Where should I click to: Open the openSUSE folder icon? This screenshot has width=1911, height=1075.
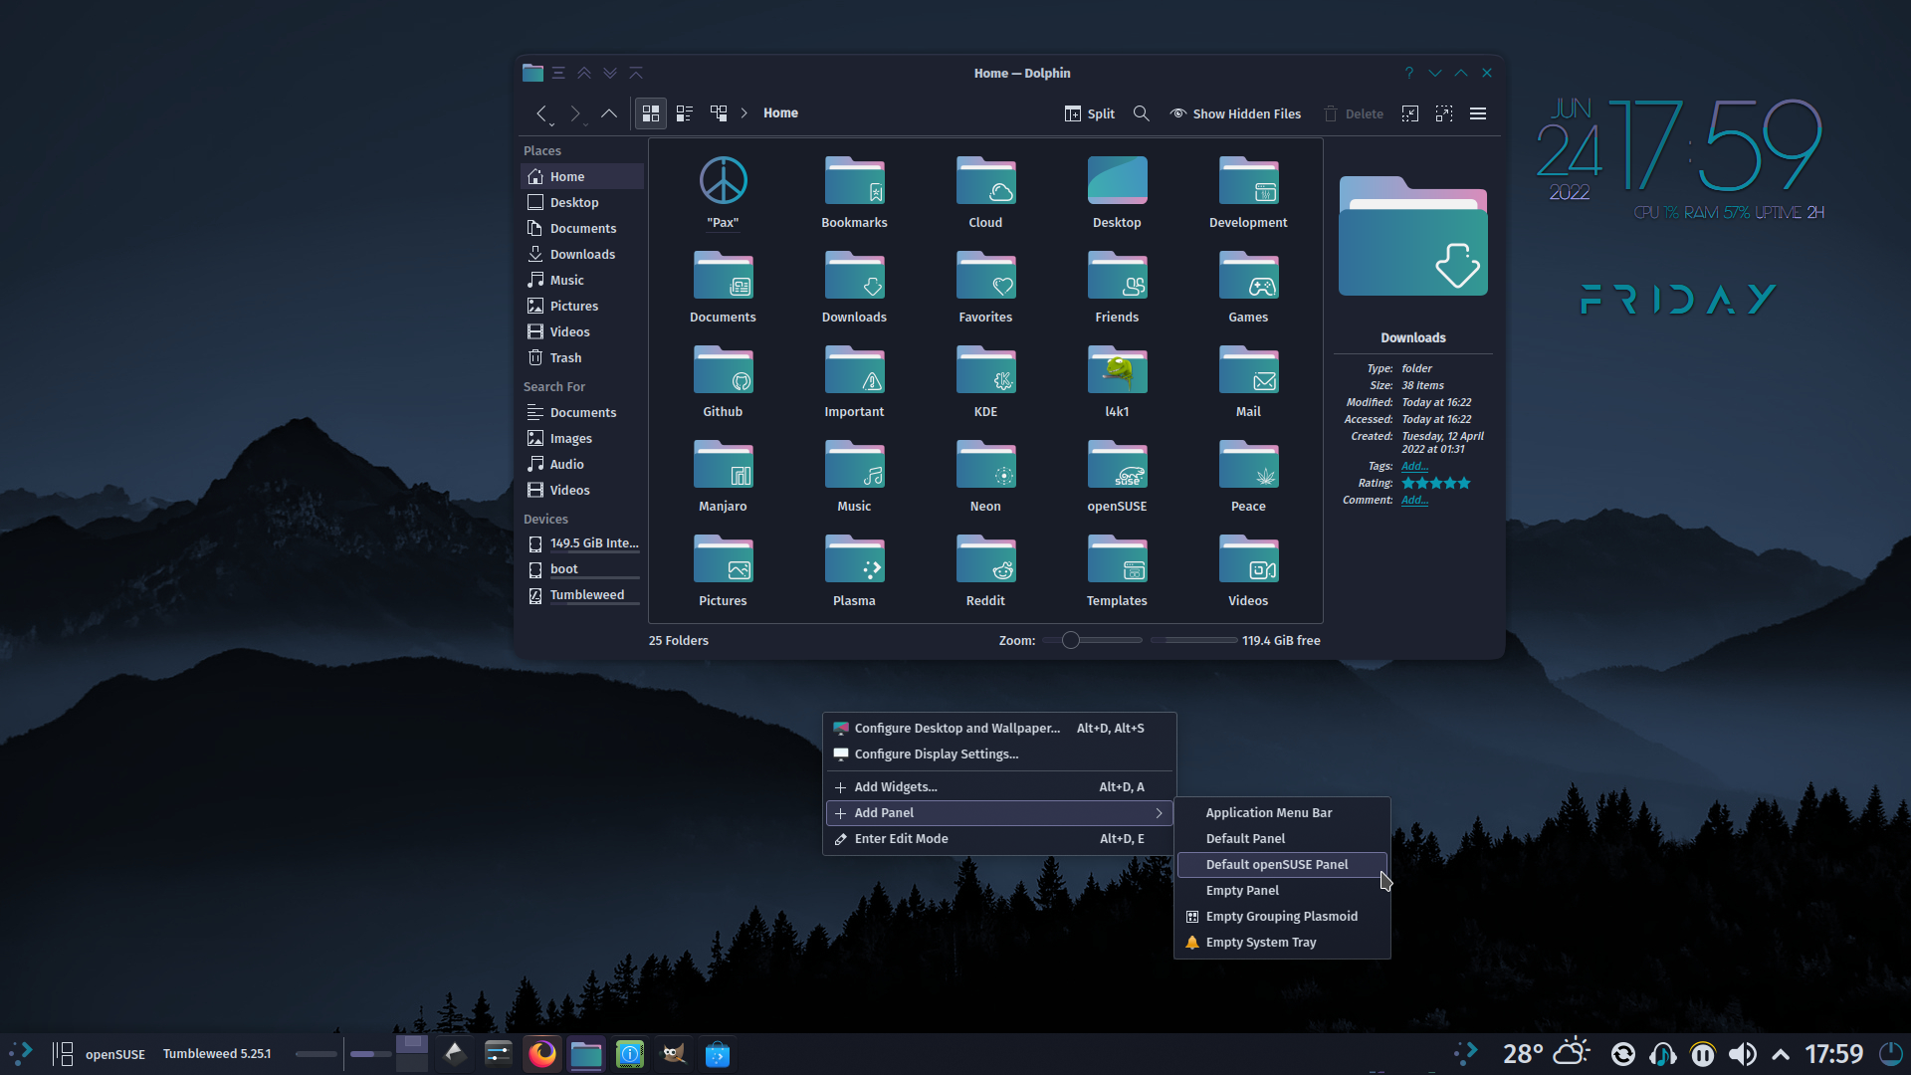(x=1117, y=466)
